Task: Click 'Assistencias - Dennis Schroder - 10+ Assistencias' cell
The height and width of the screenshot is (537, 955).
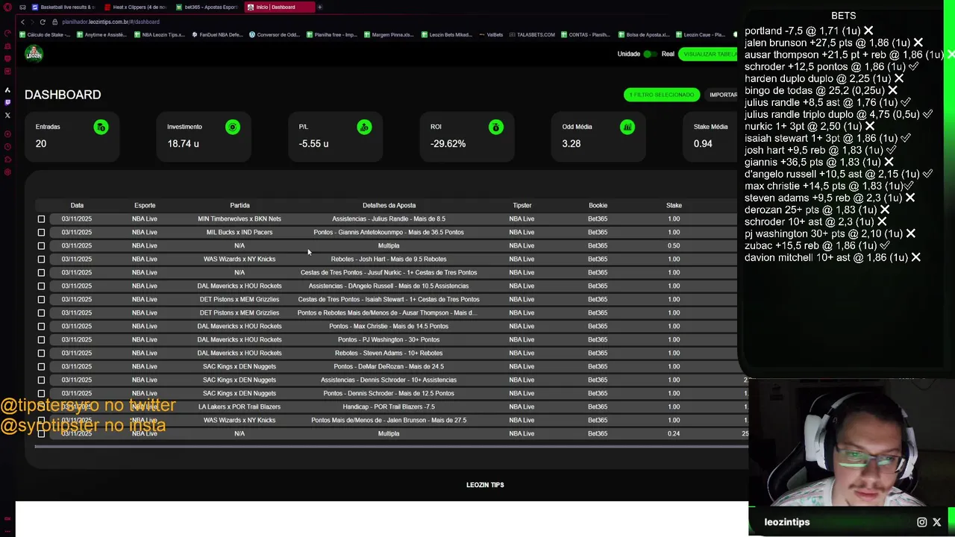Action: point(389,380)
